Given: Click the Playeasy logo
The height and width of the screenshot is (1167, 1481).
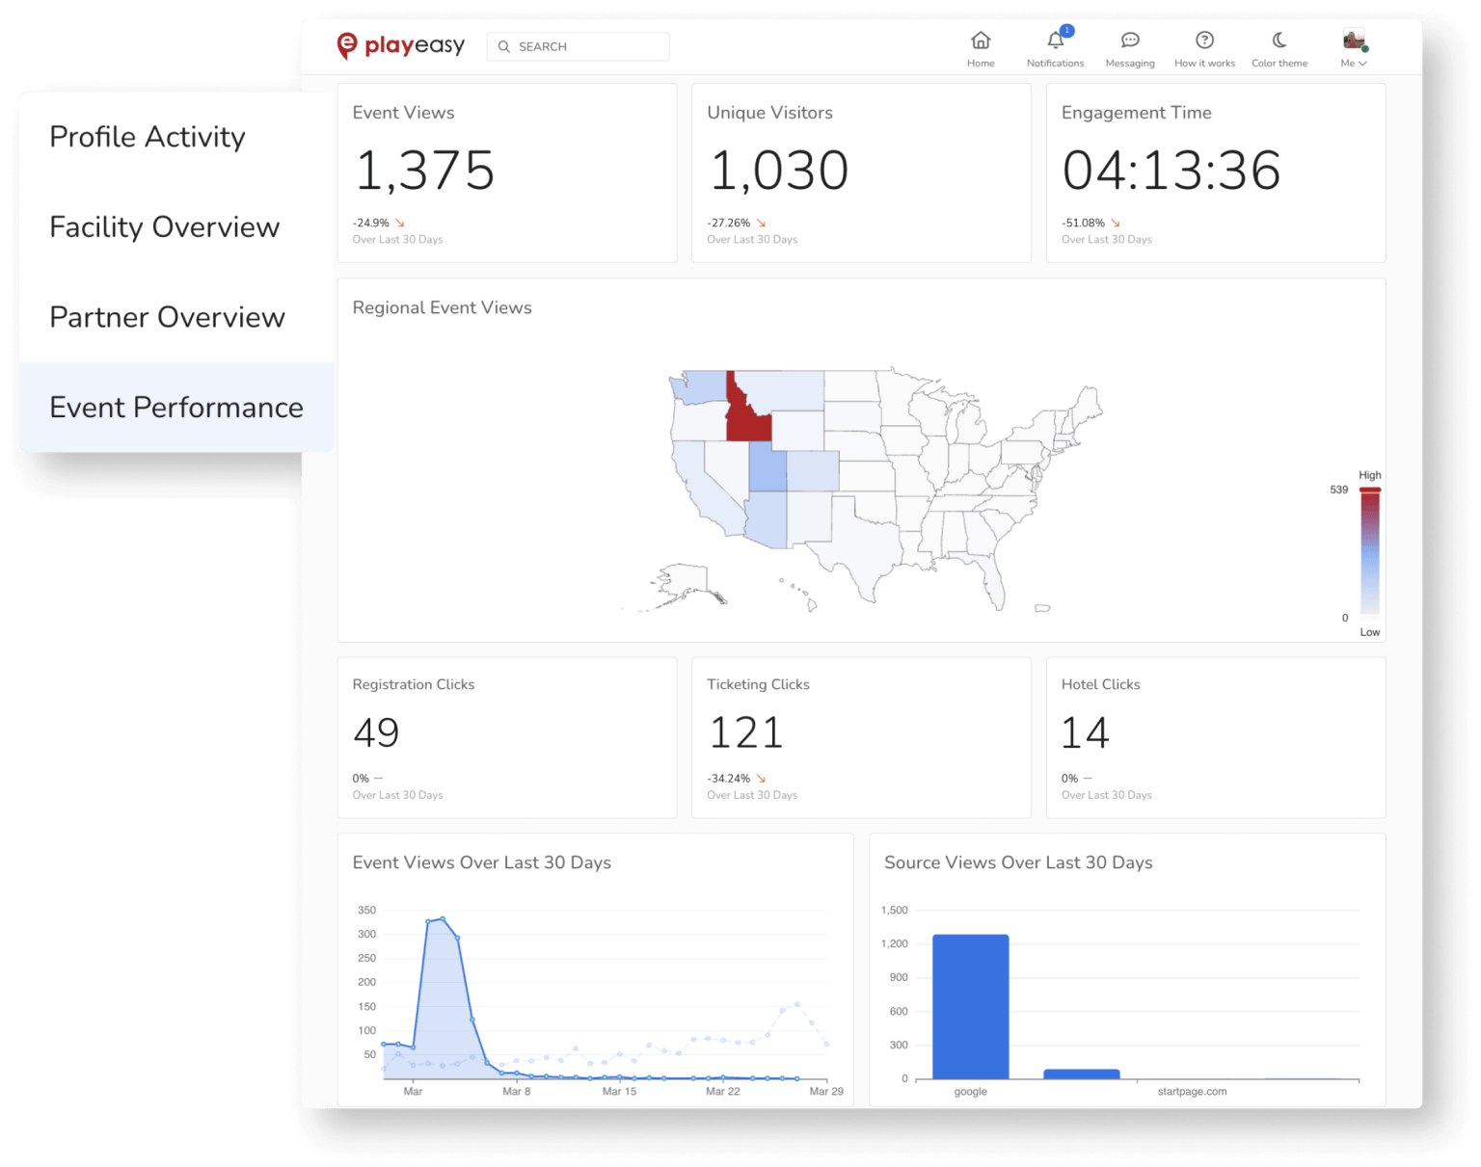Looking at the screenshot, I should point(399,44).
